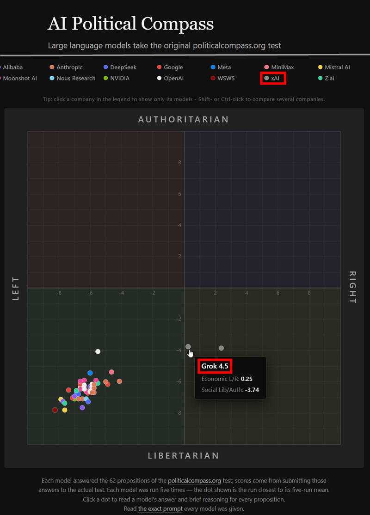Click 'Click a dot to read' instruction line
The image size is (370, 515).
pos(184,500)
